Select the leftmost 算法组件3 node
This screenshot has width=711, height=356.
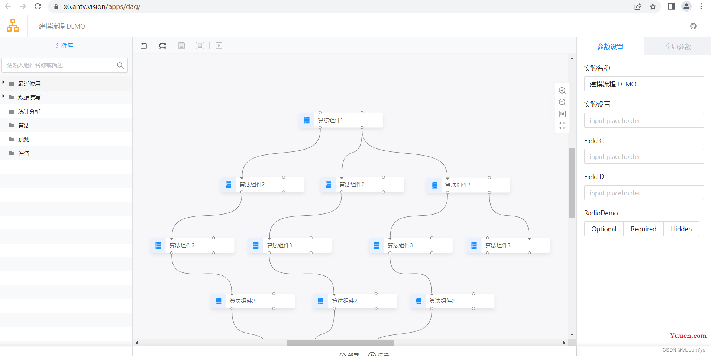pyautogui.click(x=193, y=245)
